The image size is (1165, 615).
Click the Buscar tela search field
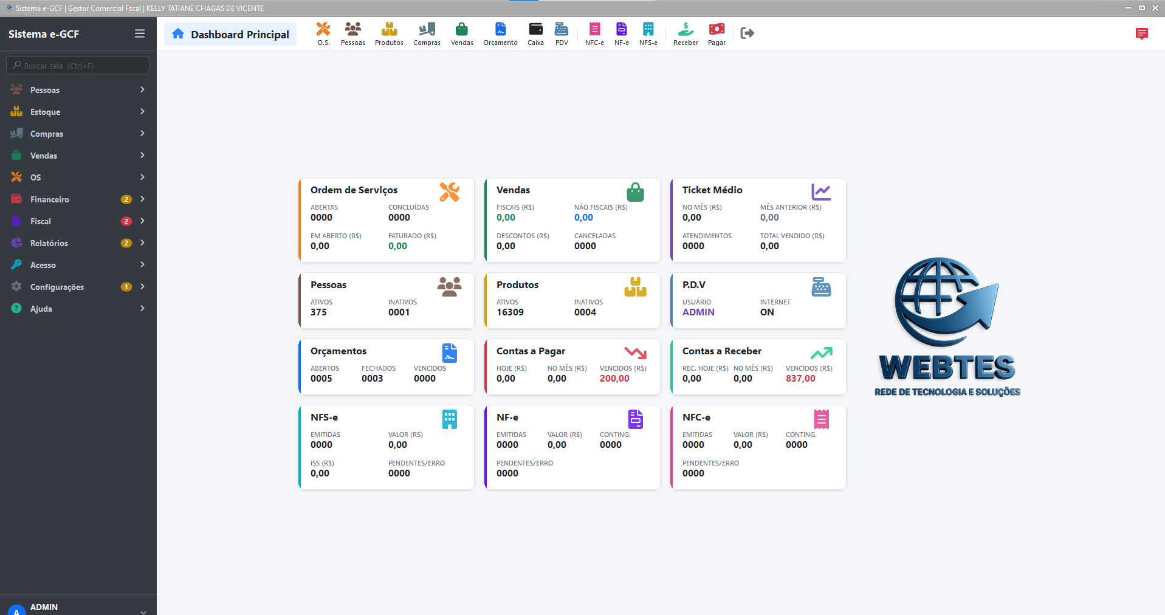click(x=78, y=65)
